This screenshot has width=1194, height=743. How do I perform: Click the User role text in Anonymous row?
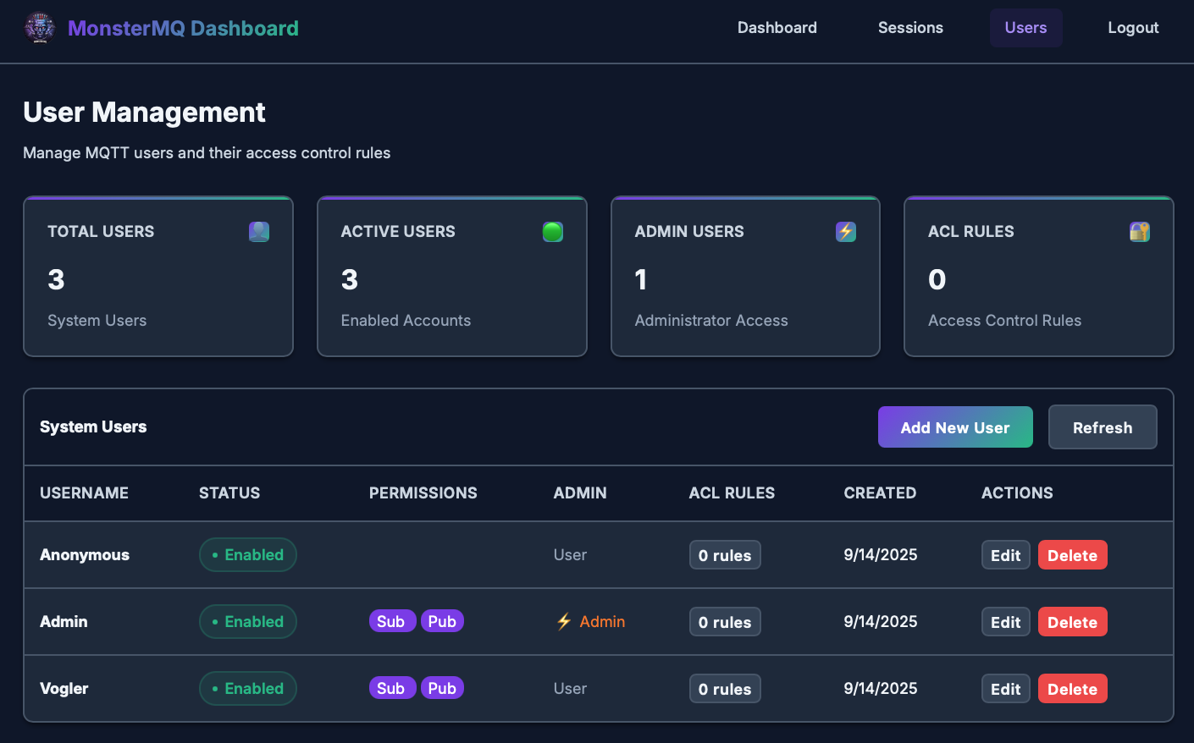click(570, 555)
